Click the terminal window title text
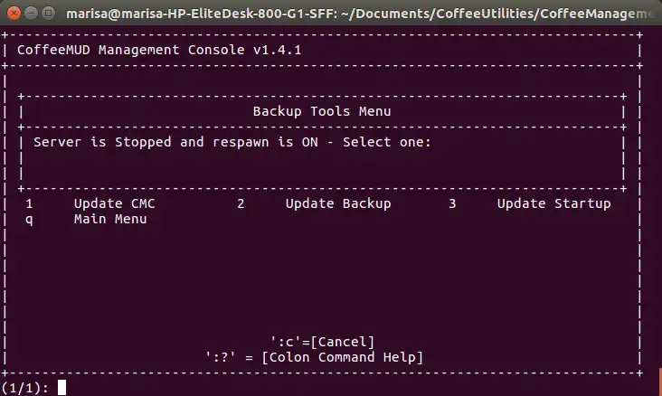Viewport: 662px width, 396px height. click(x=362, y=14)
